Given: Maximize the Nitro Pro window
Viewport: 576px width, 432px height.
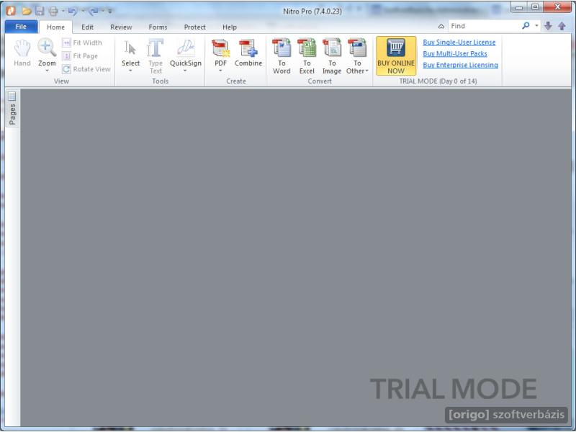Looking at the screenshot, I should [535, 7].
